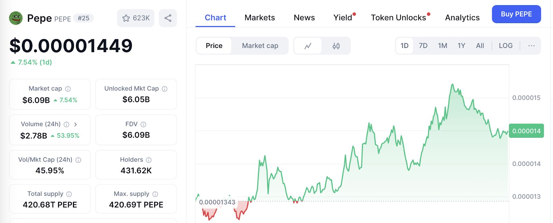
Task: Click info icon next to Holders
Action: [149, 160]
